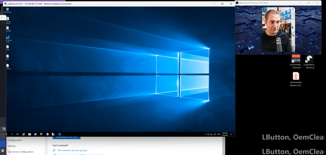Open the remote taskbar clock showing 5:50 PM
Screen dimensions: 326x155
pyautogui.click(x=225, y=134)
